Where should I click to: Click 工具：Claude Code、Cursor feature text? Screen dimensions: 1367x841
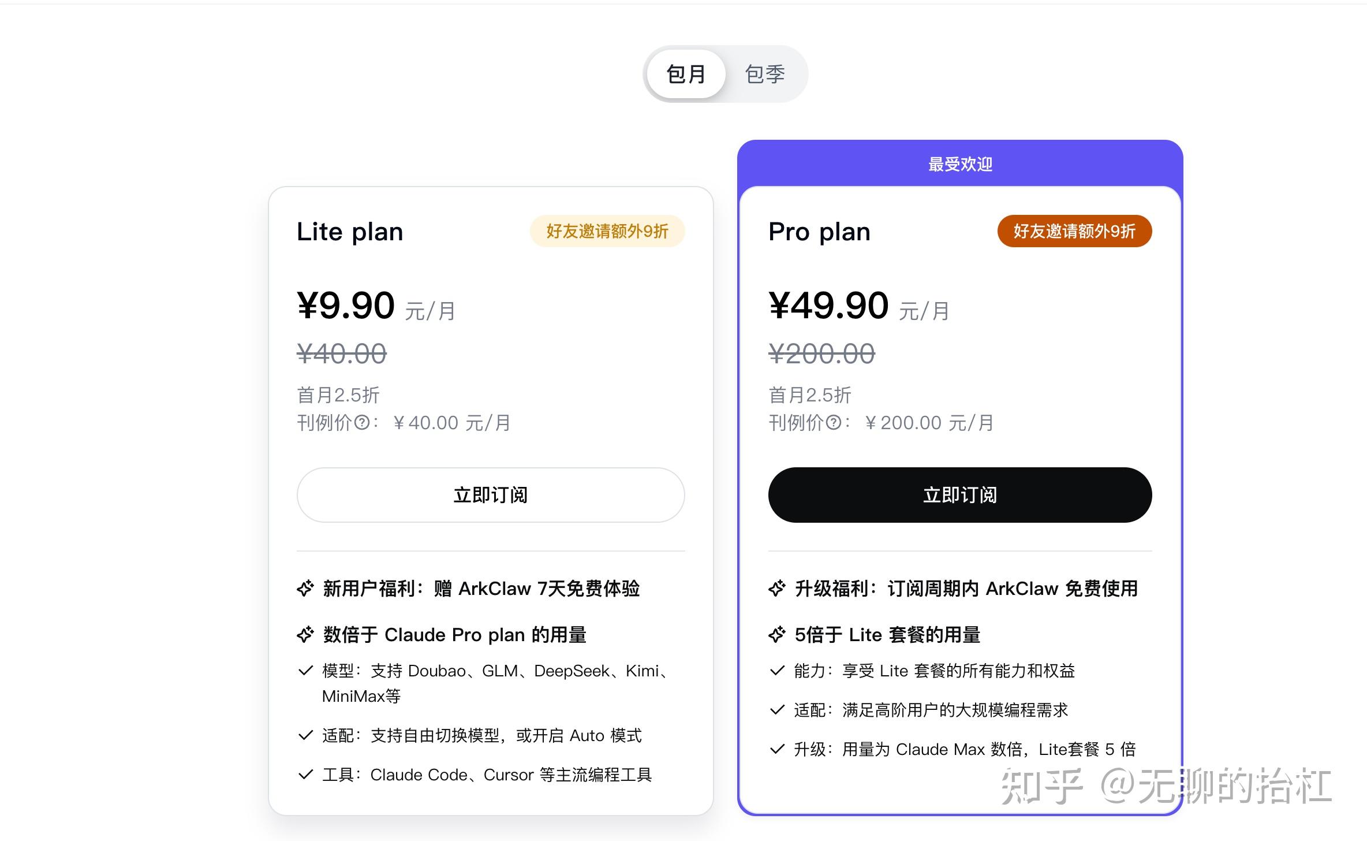coord(487,775)
